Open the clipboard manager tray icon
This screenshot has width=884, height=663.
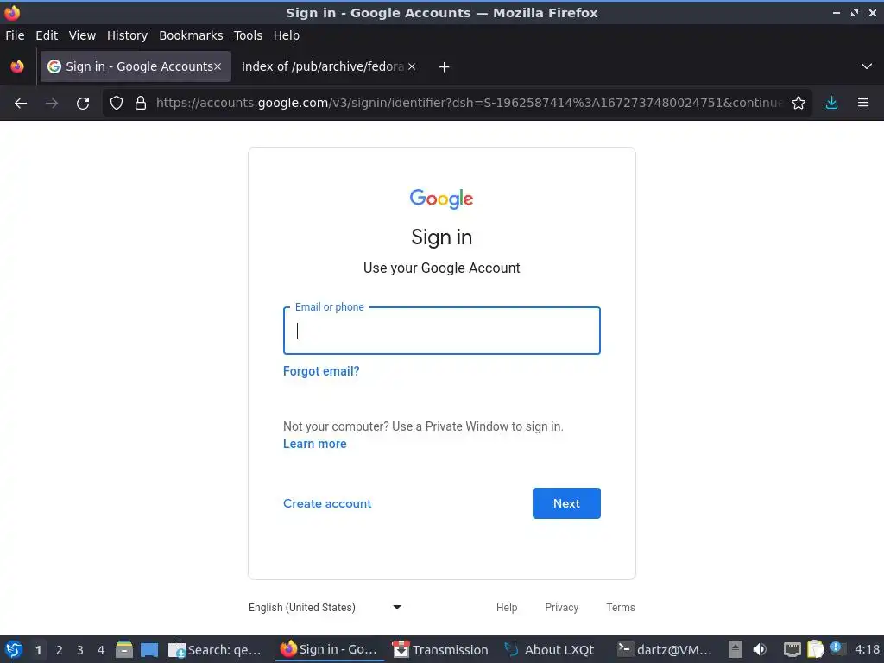(x=815, y=650)
